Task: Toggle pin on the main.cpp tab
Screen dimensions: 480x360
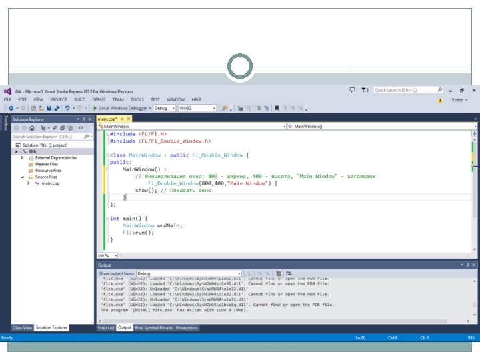Action: click(x=122, y=119)
